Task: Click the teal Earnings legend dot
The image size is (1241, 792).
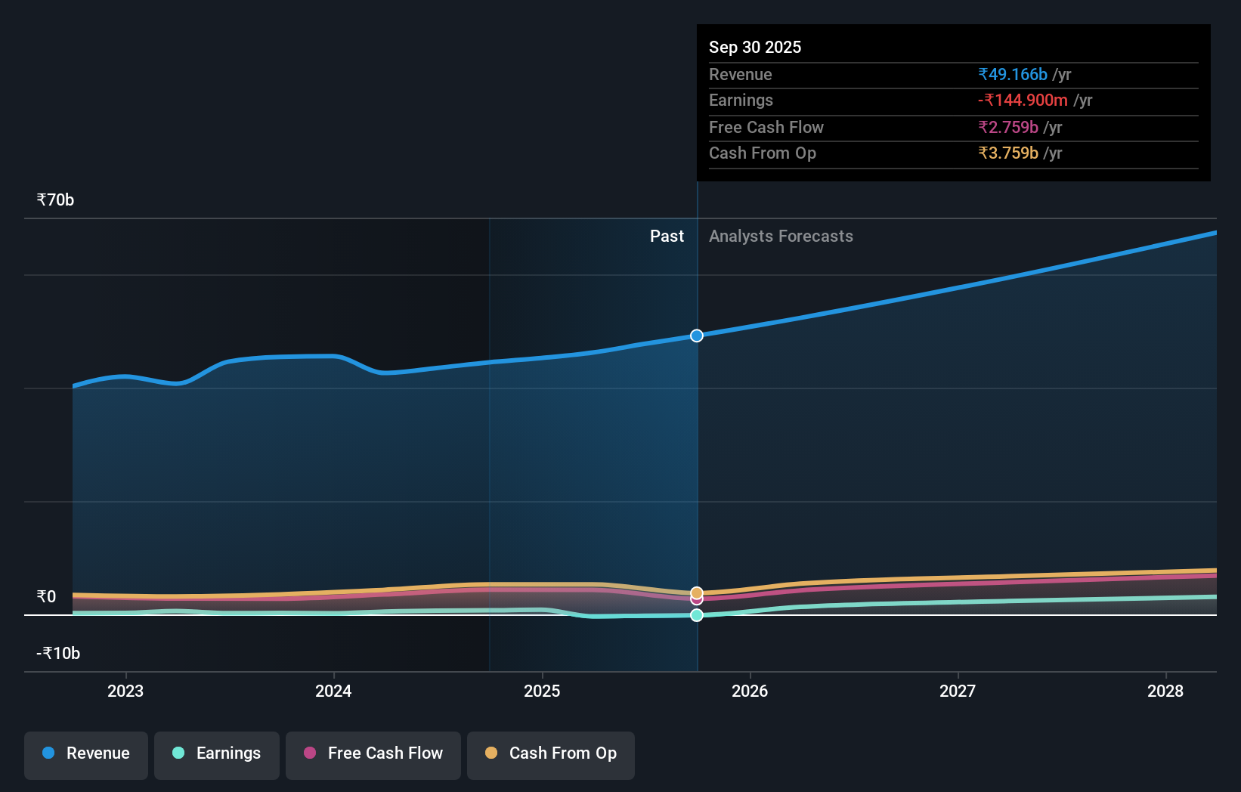Action: (179, 753)
